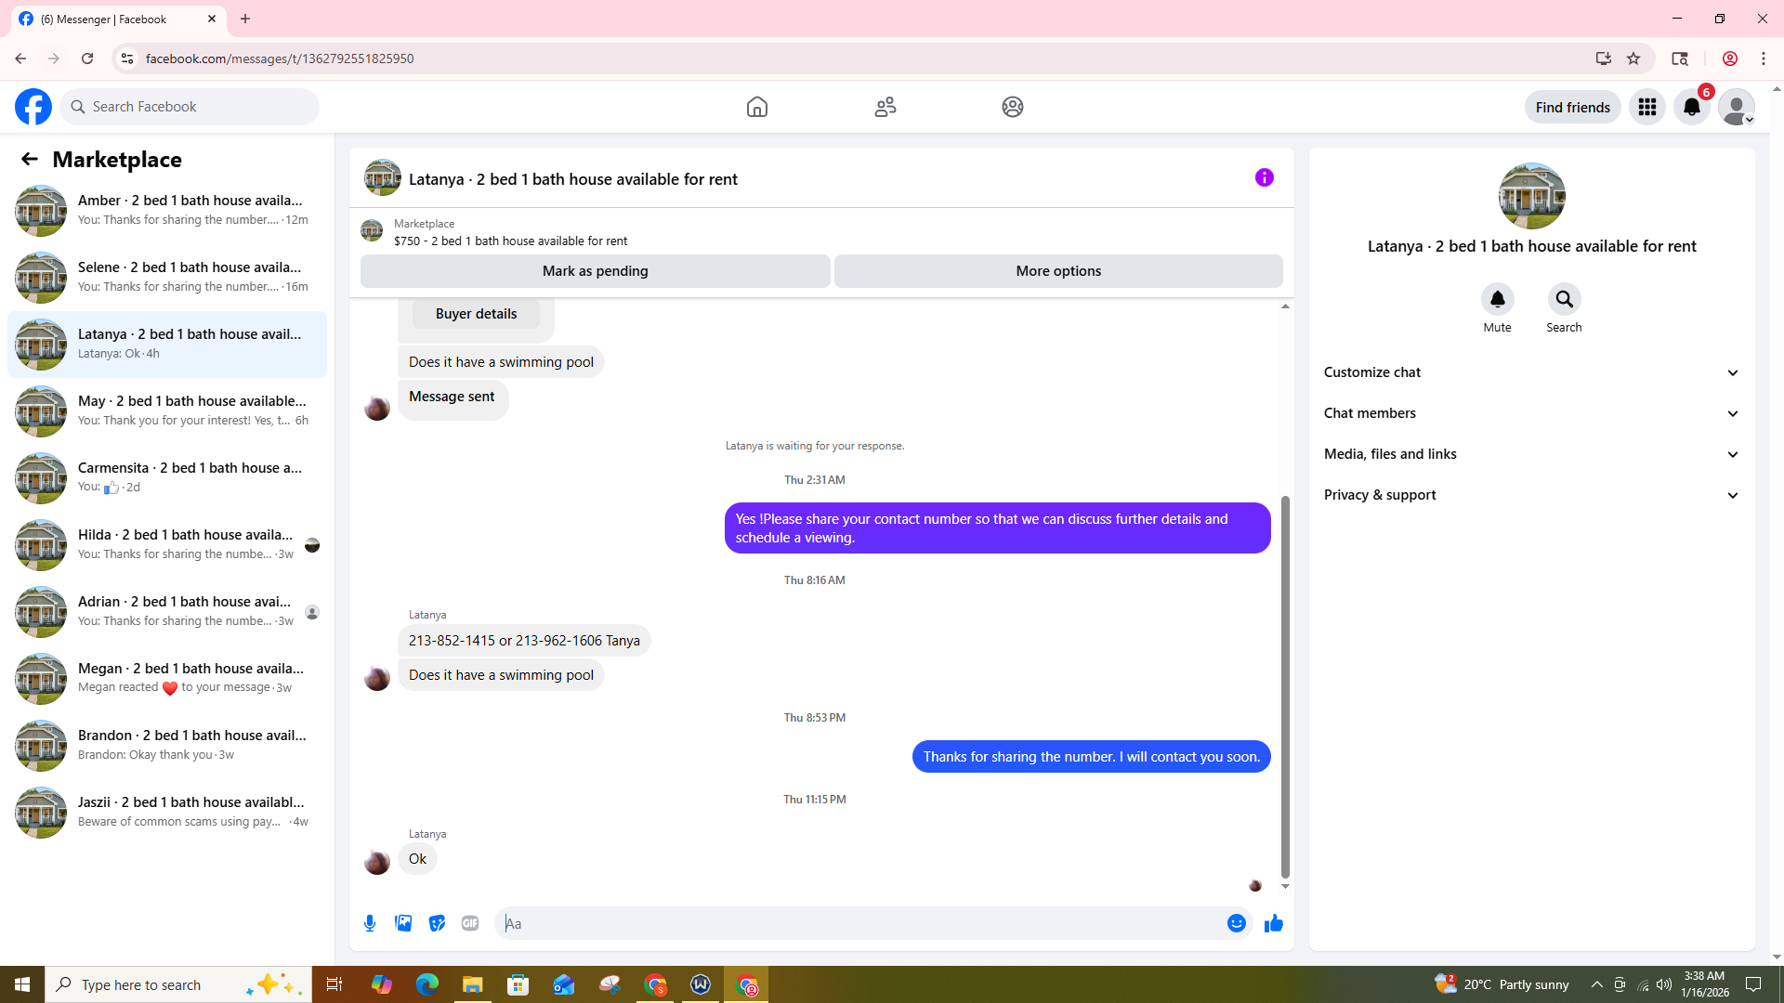
Task: Click the purple conversation information icon
Action: click(x=1264, y=177)
